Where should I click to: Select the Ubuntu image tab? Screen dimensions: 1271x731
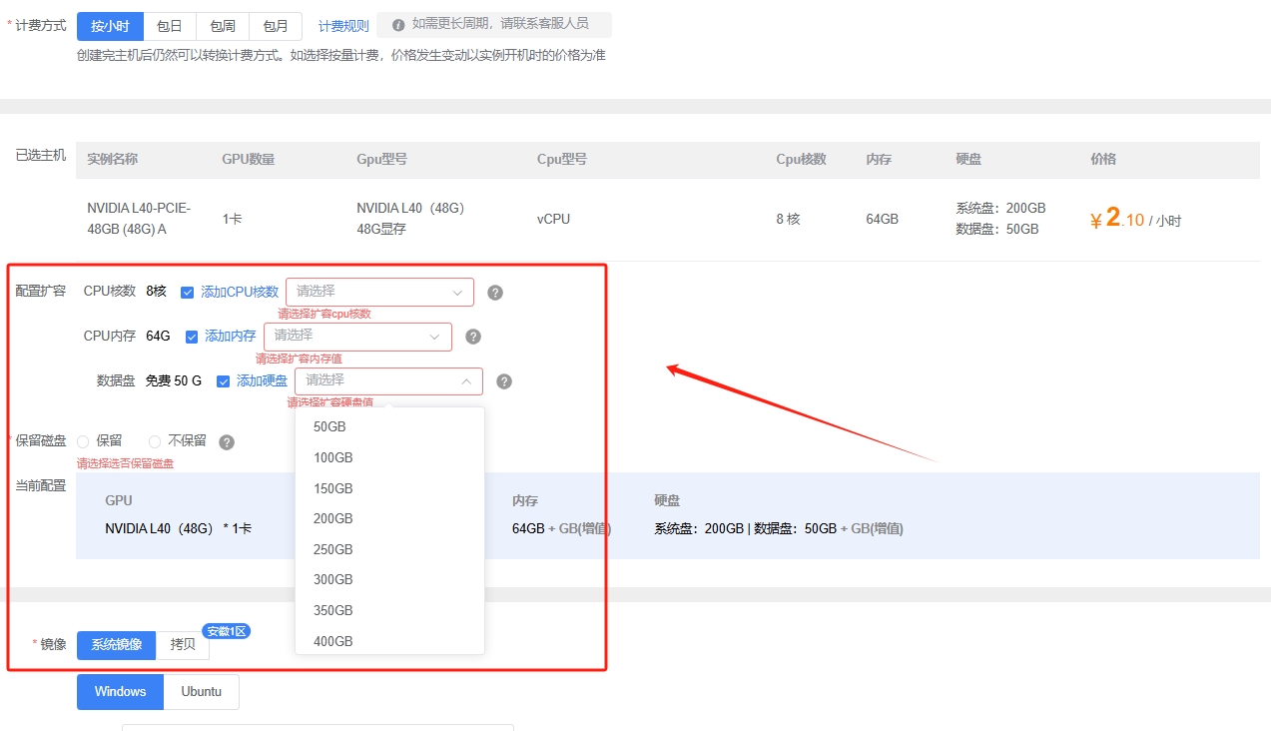pyautogui.click(x=202, y=691)
